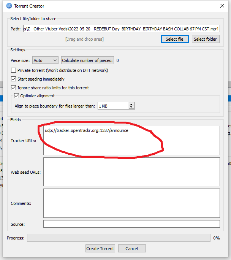The width and height of the screenshot is (231, 260).
Task: Increase the align piece boundary value
Action: click(131, 104)
